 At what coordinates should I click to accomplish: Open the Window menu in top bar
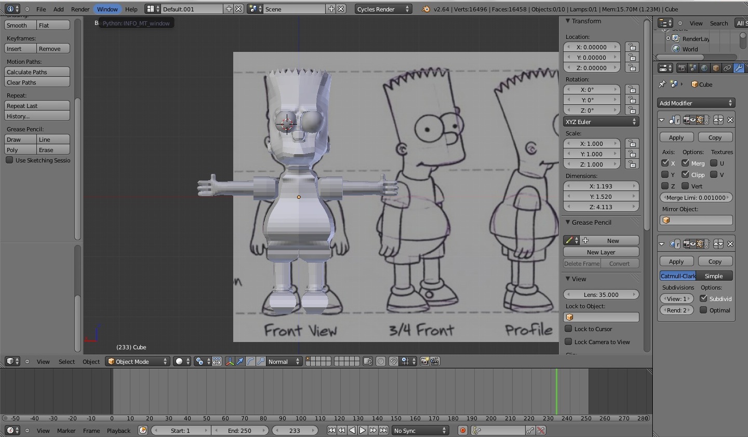(x=107, y=9)
